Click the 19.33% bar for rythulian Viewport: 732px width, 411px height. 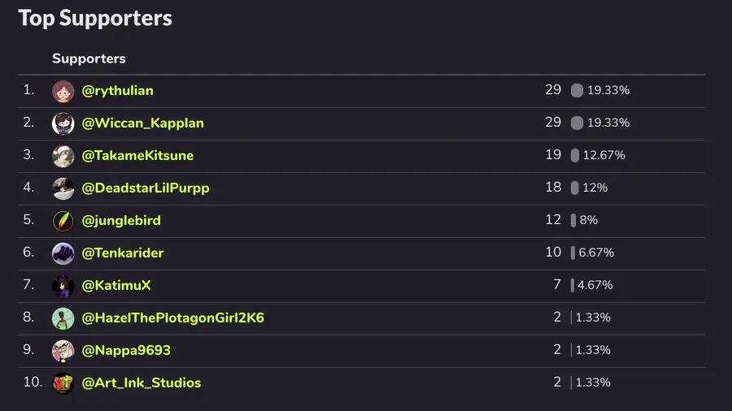[577, 90]
